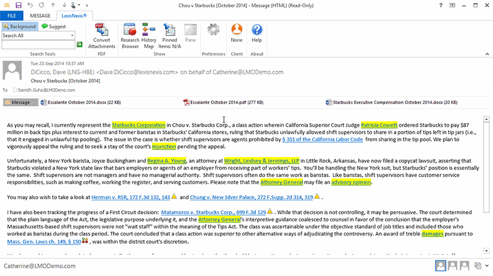Click the Client None icon
The height and width of the screenshot is (276, 493).
coord(236,33)
